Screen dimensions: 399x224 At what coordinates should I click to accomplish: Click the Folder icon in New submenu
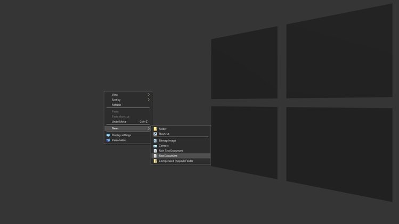155,129
